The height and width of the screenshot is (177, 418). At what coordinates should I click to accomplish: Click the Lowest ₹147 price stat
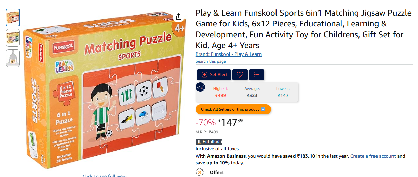click(283, 92)
